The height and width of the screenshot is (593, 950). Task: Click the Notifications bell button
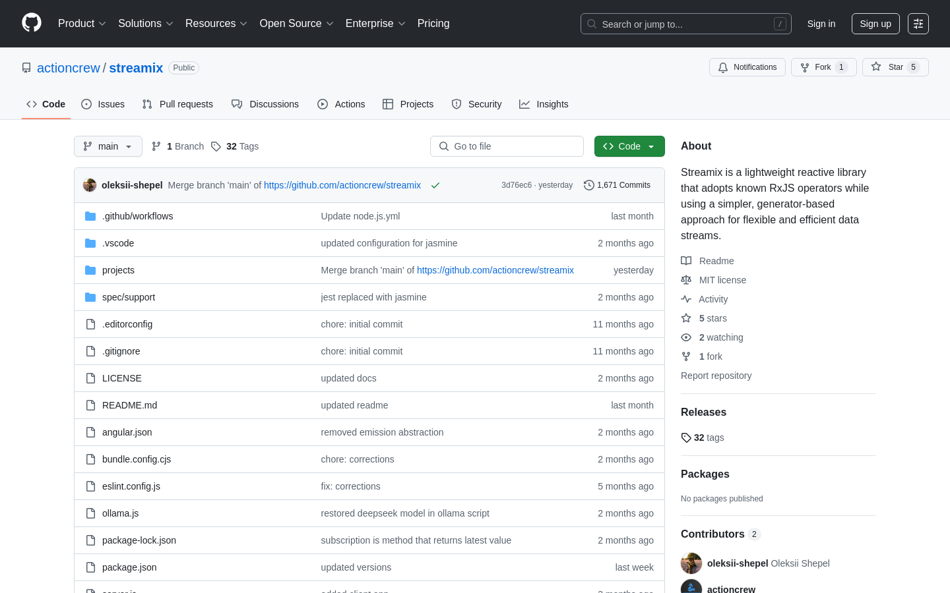click(x=747, y=67)
